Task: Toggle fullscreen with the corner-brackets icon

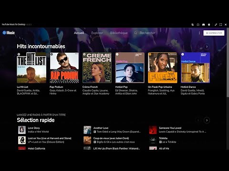Action: coord(220,25)
